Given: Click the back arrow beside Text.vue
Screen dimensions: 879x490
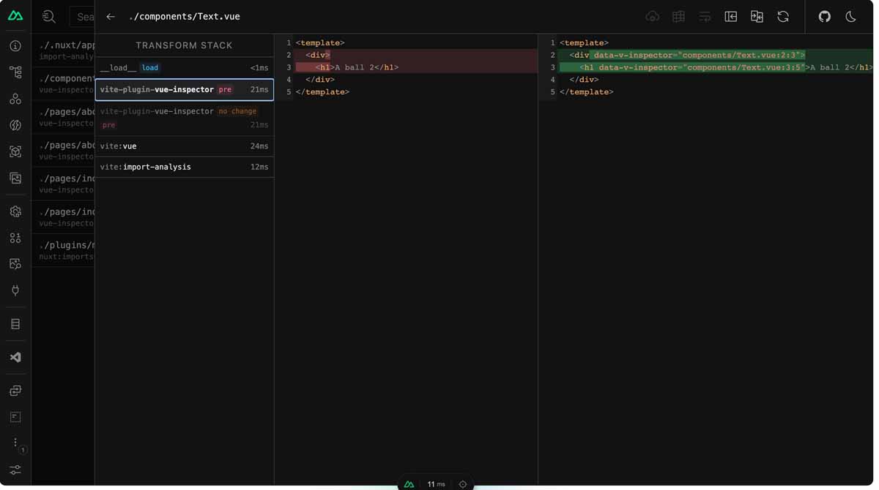Looking at the screenshot, I should 110,16.
